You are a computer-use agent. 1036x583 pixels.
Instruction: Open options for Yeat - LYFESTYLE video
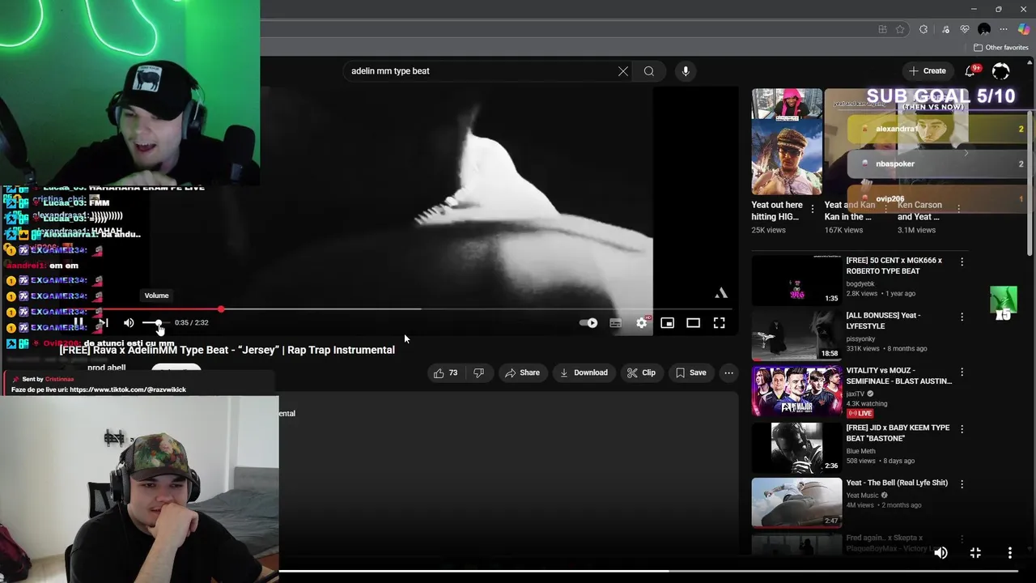962,317
